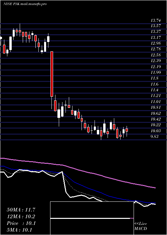Click the 13.57 price axis label
This screenshot has height=235, width=167.
156,26
